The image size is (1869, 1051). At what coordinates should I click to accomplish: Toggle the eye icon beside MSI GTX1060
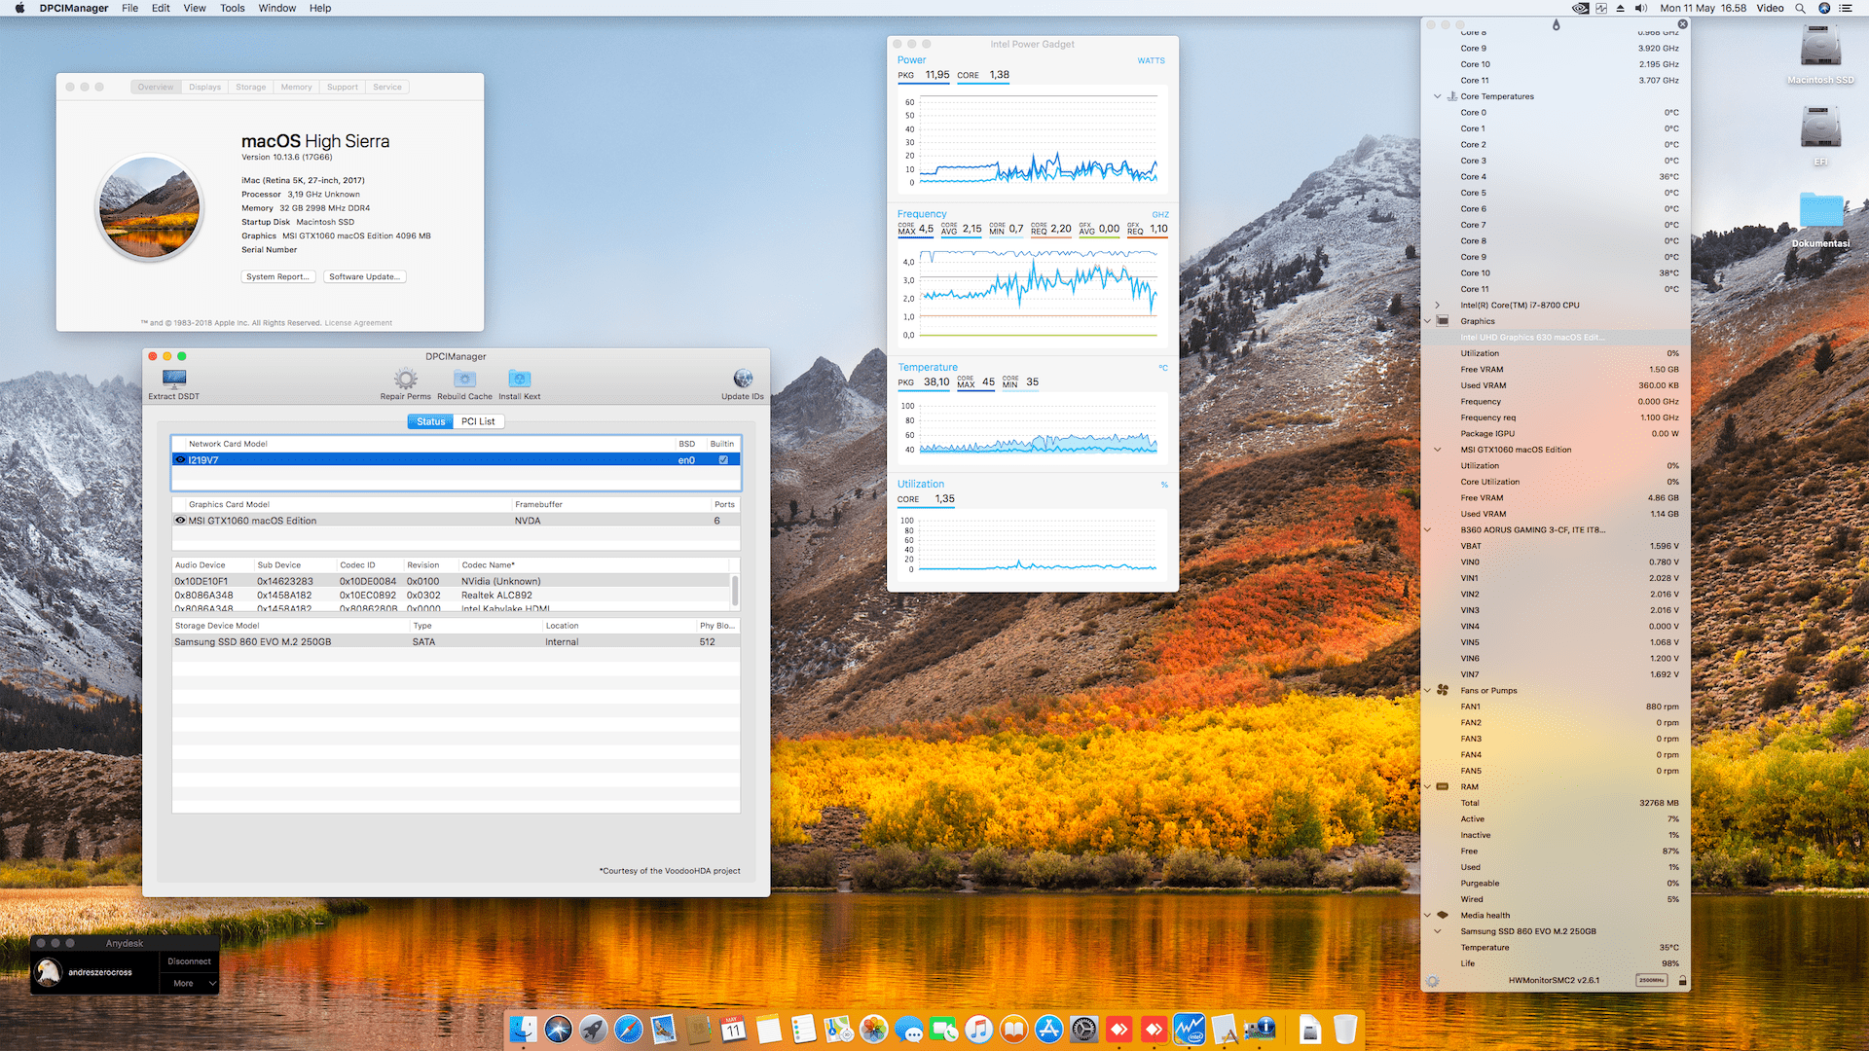(x=180, y=521)
